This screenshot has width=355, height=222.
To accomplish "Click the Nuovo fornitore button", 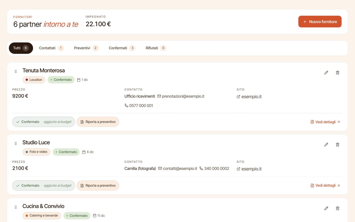I will point(320,22).
